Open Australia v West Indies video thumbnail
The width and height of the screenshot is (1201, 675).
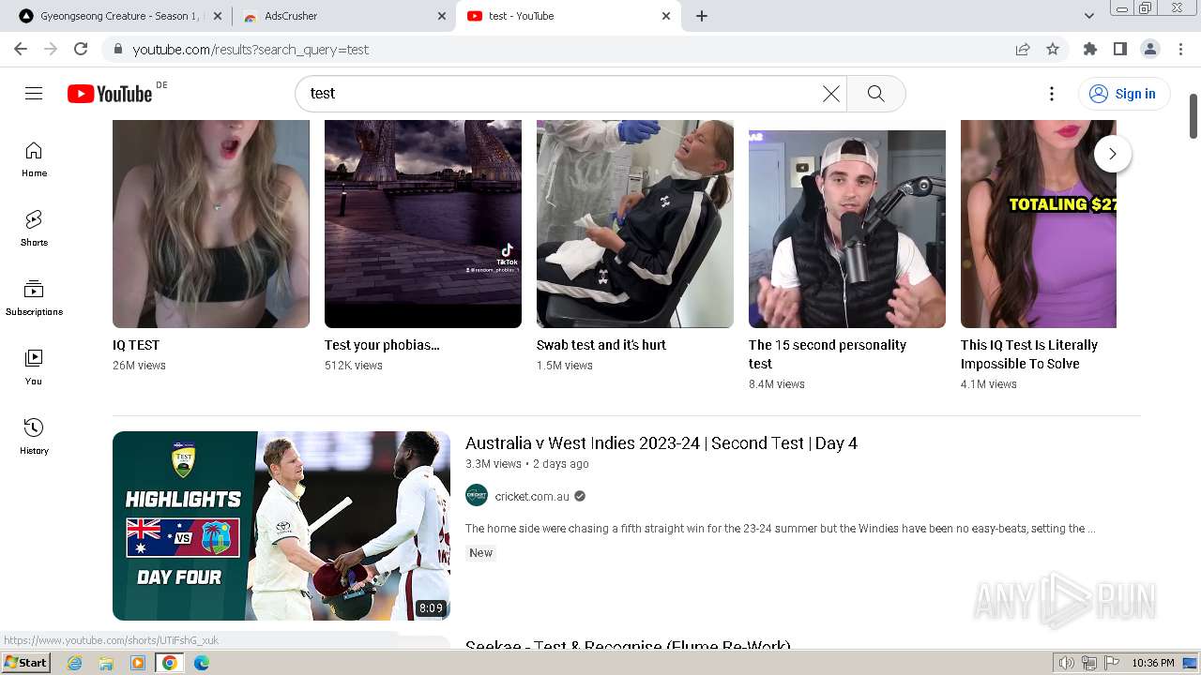click(x=281, y=526)
